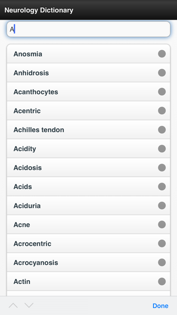Tap the circle icon next to Acidosis
This screenshot has width=177, height=315.
pos(162,167)
